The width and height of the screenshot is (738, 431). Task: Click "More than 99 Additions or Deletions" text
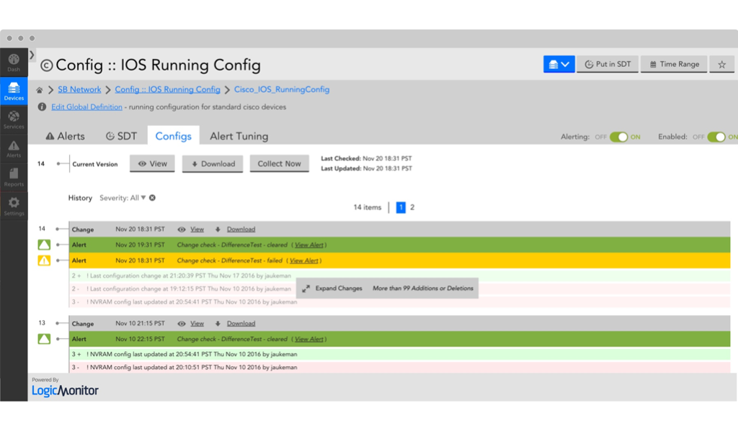coord(423,288)
